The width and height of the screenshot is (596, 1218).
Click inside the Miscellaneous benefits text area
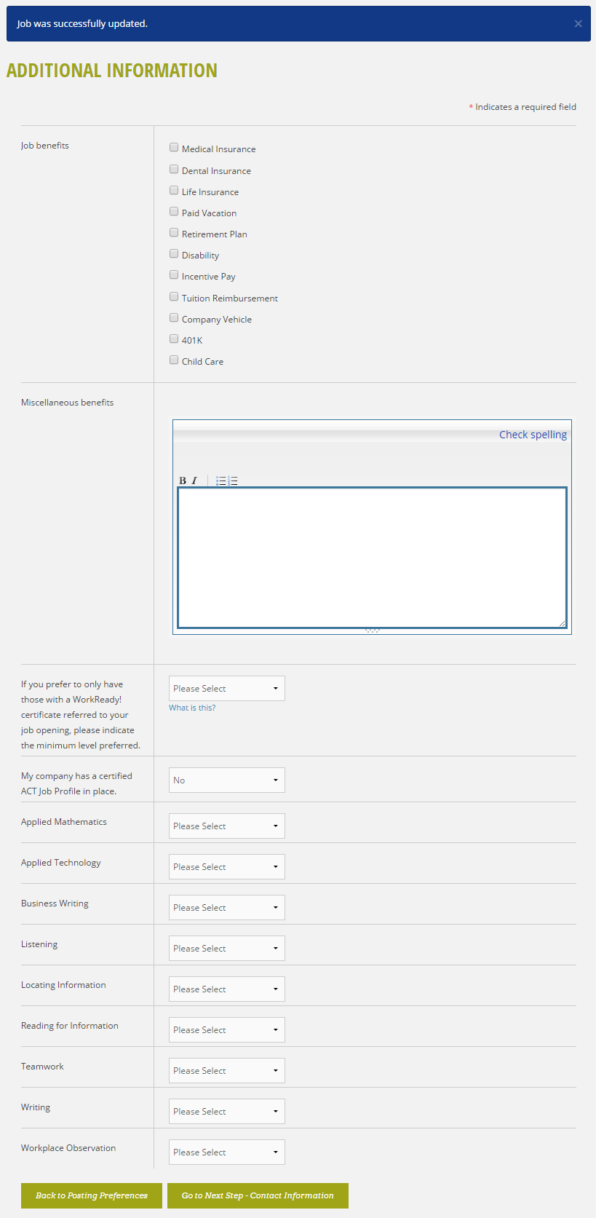tap(372, 558)
